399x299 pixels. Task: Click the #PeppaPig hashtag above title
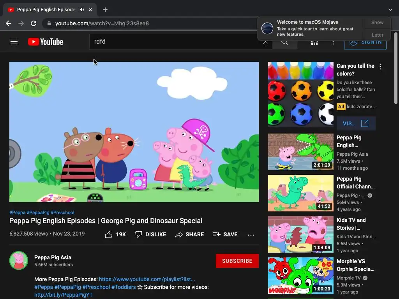[38, 213]
